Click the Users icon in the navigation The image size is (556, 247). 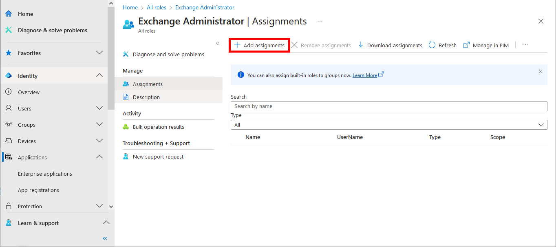pyautogui.click(x=8, y=108)
